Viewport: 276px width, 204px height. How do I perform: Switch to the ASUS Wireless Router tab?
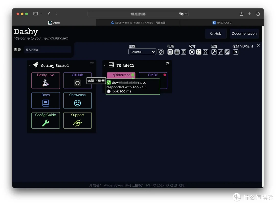point(138,23)
